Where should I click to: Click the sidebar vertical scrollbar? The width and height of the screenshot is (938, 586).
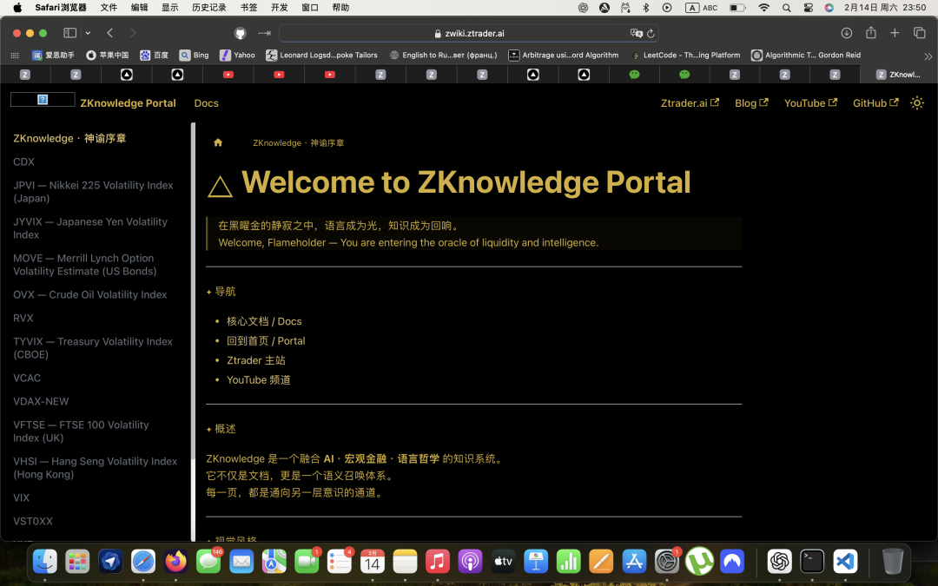[193, 330]
